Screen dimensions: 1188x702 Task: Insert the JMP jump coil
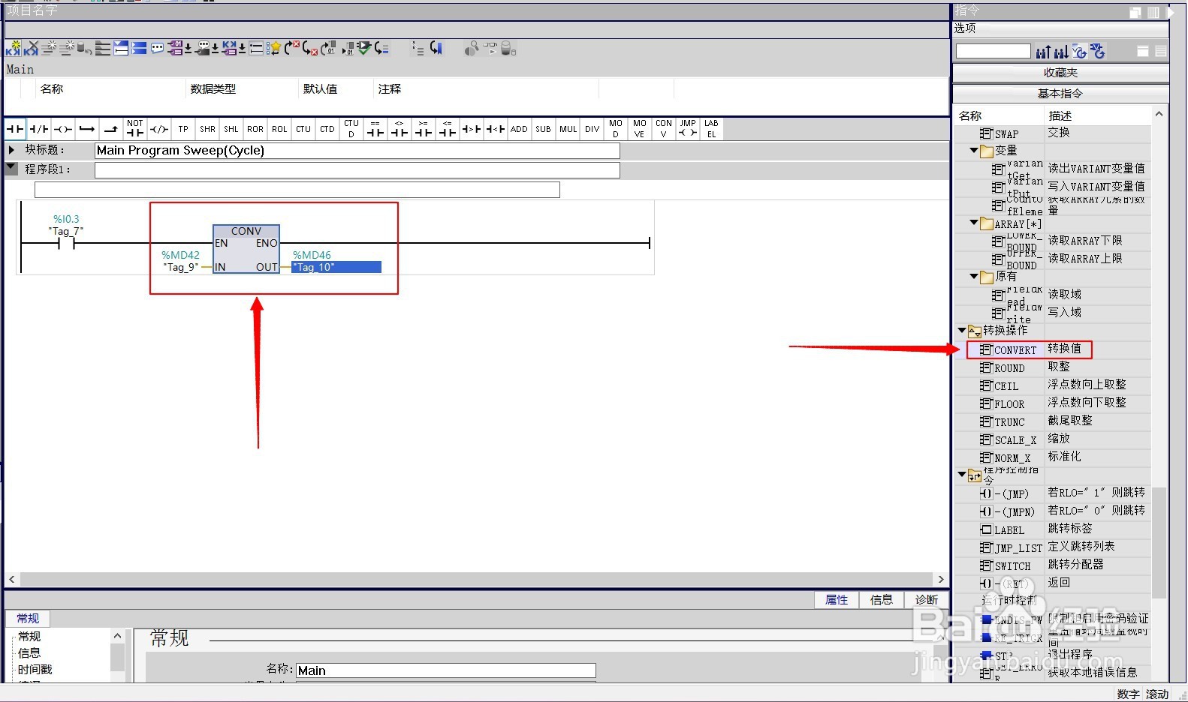[x=688, y=129]
